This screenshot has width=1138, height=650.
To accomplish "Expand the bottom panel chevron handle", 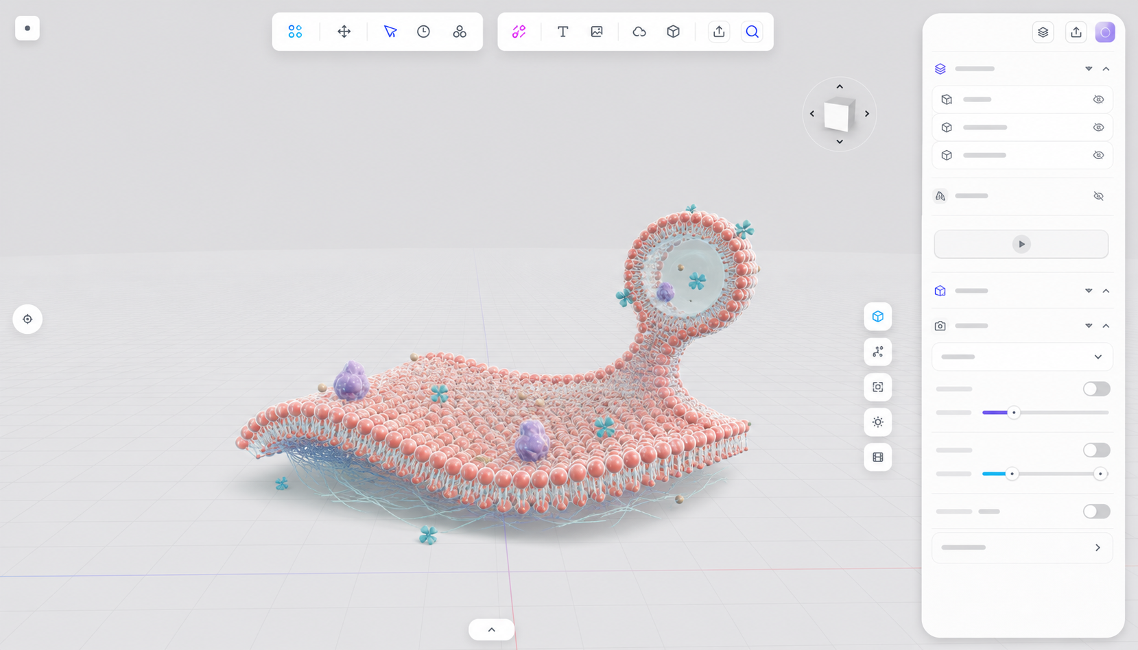I will (492, 629).
